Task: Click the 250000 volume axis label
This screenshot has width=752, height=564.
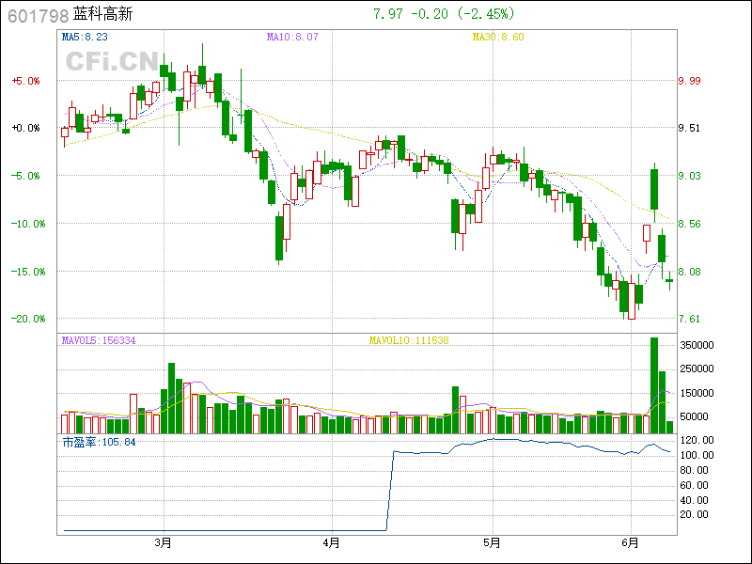Action: click(x=697, y=368)
